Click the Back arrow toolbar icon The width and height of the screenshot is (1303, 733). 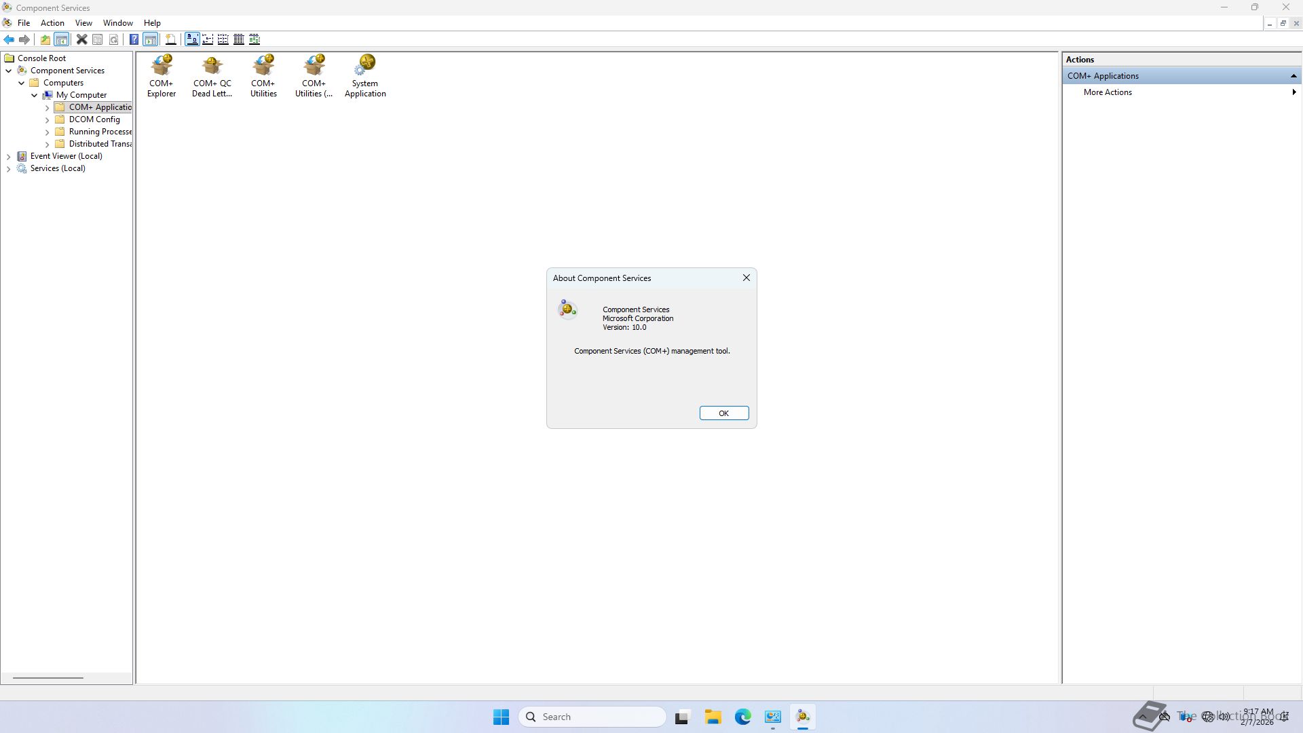(x=9, y=39)
